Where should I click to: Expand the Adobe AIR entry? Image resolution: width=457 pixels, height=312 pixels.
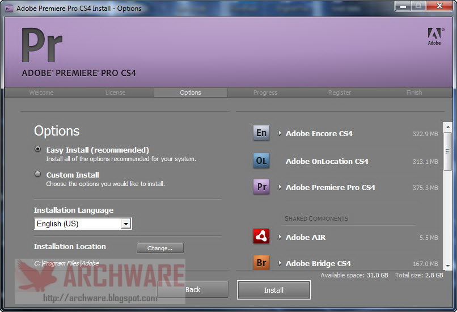[x=280, y=237]
